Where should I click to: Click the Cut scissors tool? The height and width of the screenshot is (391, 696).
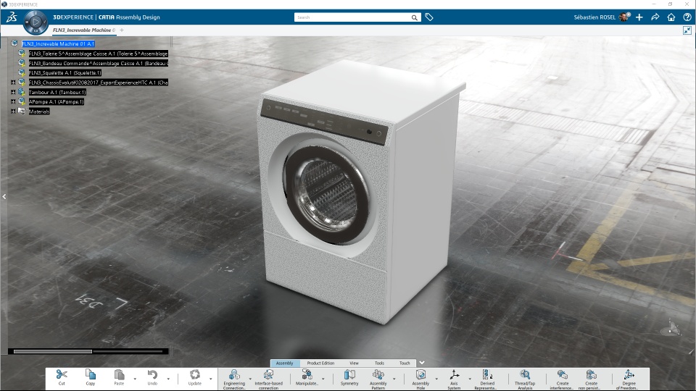coord(62,378)
